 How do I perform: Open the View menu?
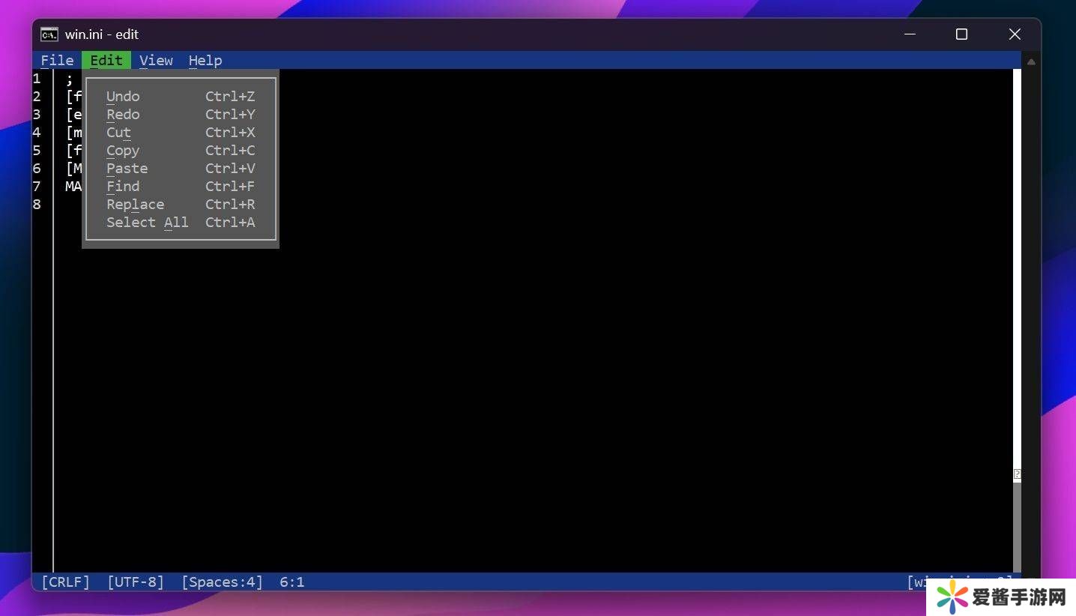pyautogui.click(x=156, y=61)
